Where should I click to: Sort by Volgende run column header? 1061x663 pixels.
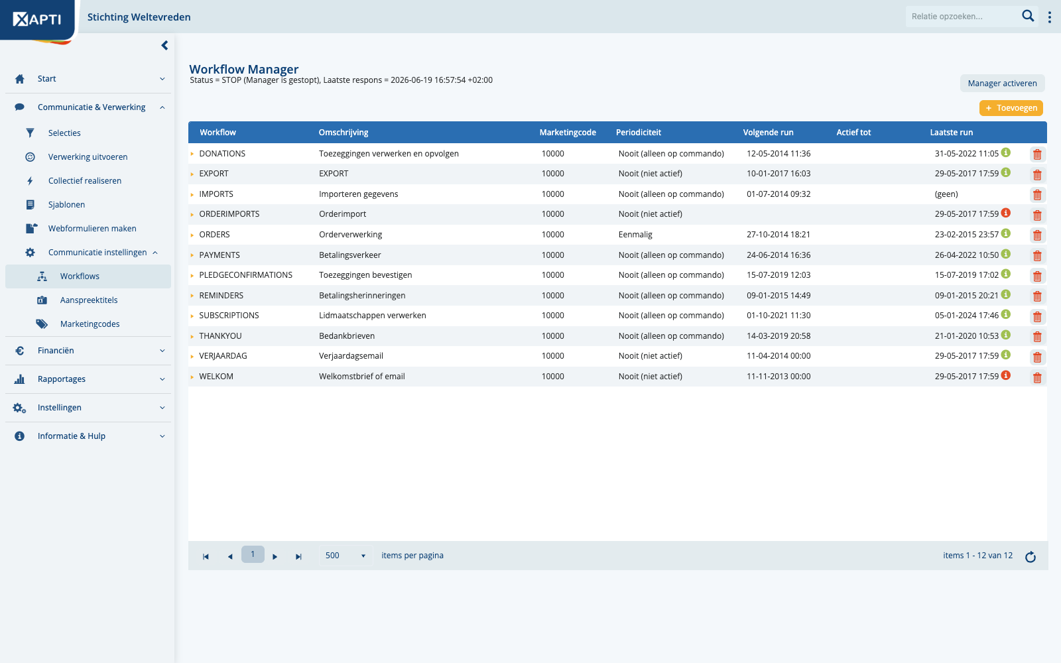coord(768,133)
